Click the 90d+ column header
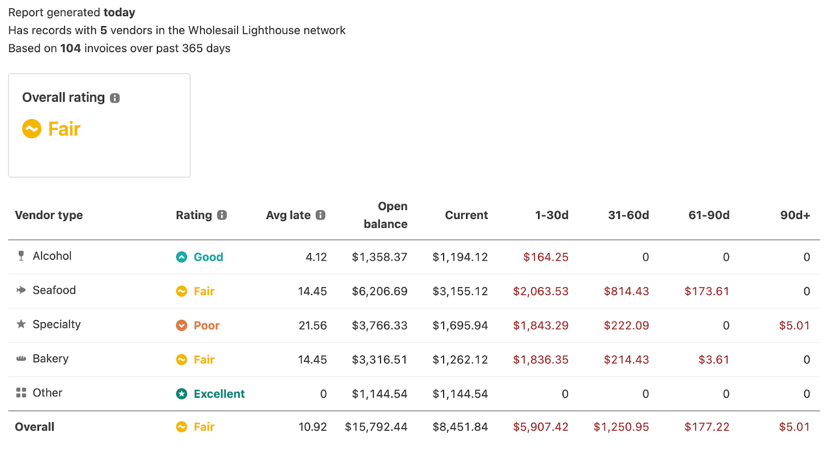This screenshot has width=834, height=452. coord(795,215)
